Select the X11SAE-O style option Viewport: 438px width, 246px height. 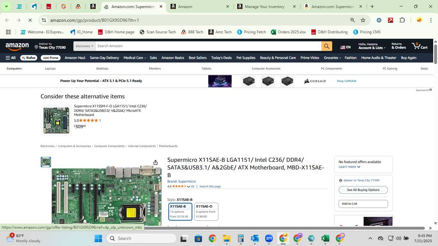point(206,212)
